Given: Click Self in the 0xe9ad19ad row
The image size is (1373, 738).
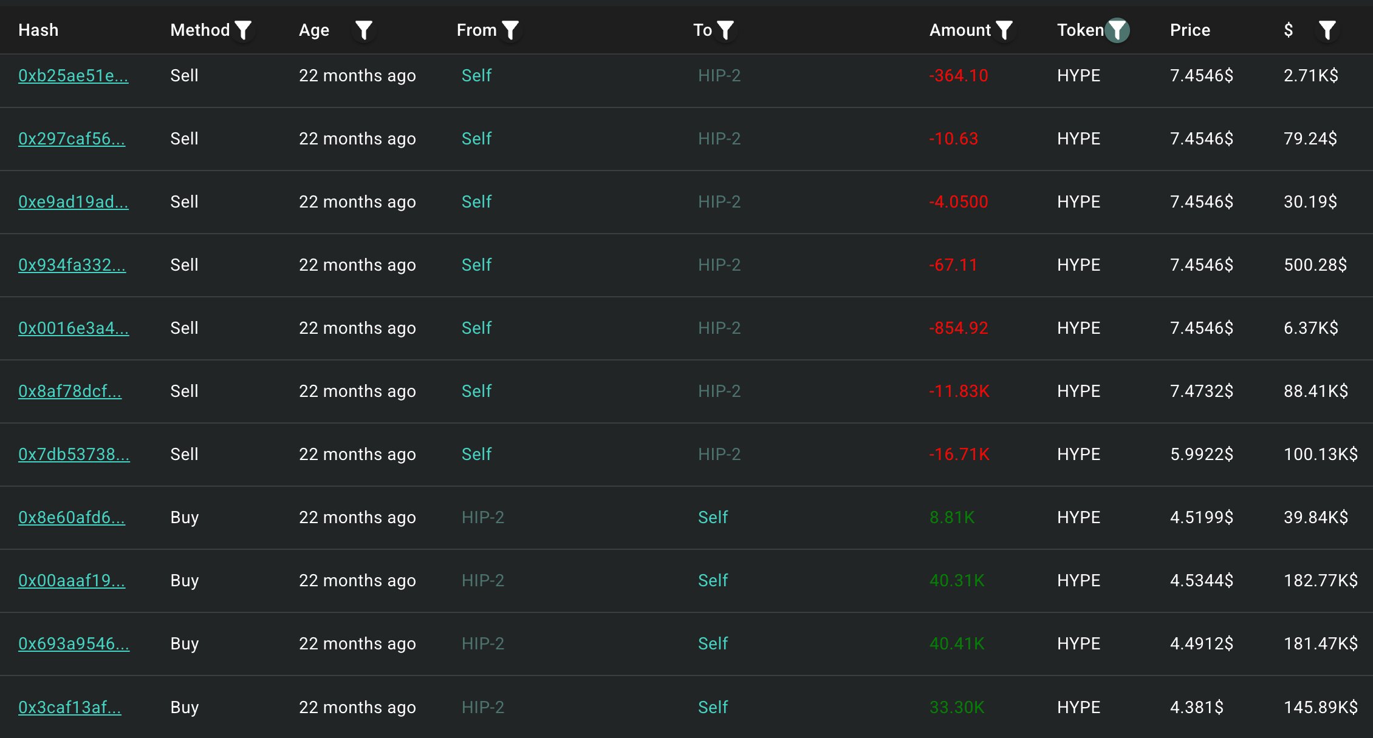Looking at the screenshot, I should tap(476, 201).
